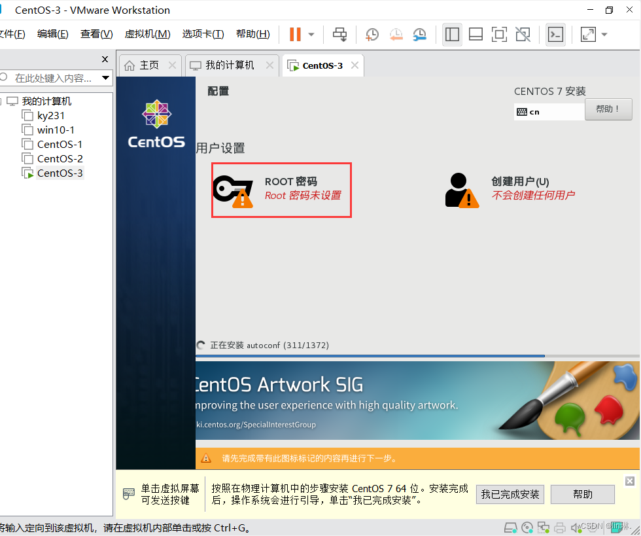This screenshot has width=641, height=536.
Task: Click the pause virtual machine icon
Action: [295, 35]
